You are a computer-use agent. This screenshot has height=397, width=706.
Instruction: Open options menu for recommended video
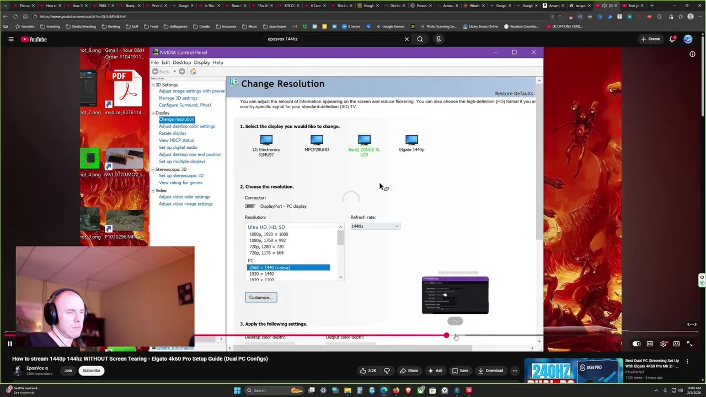click(687, 362)
